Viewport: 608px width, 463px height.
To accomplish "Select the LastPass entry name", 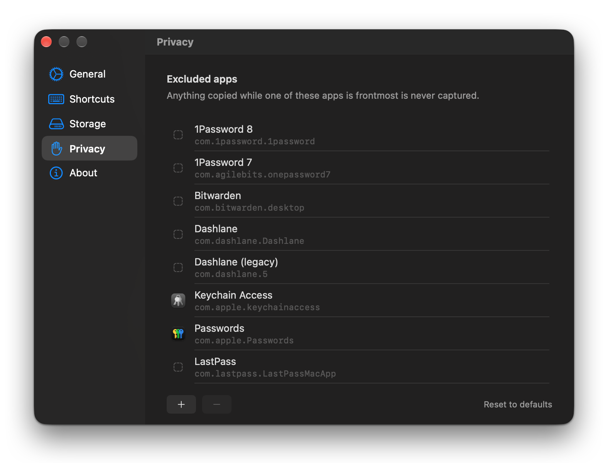I will point(215,362).
